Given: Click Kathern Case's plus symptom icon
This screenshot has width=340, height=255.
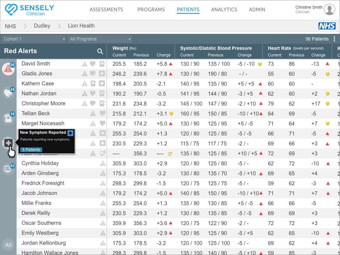Looking at the screenshot, I should click(102, 84).
